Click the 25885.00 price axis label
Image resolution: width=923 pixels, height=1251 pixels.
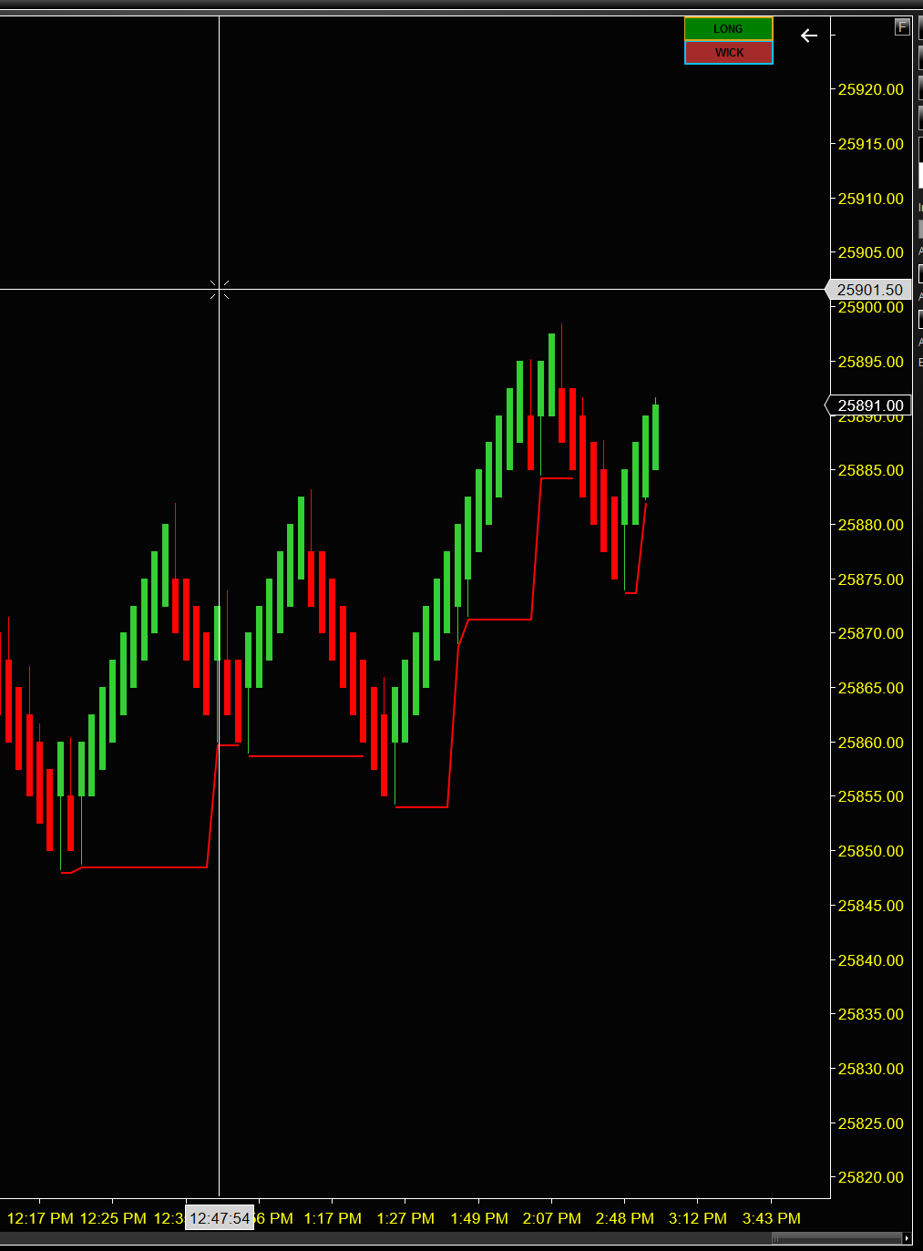point(871,470)
